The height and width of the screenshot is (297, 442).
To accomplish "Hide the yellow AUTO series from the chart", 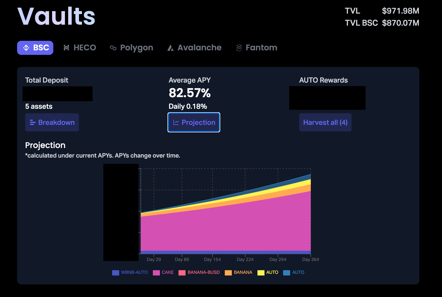I will point(272,272).
